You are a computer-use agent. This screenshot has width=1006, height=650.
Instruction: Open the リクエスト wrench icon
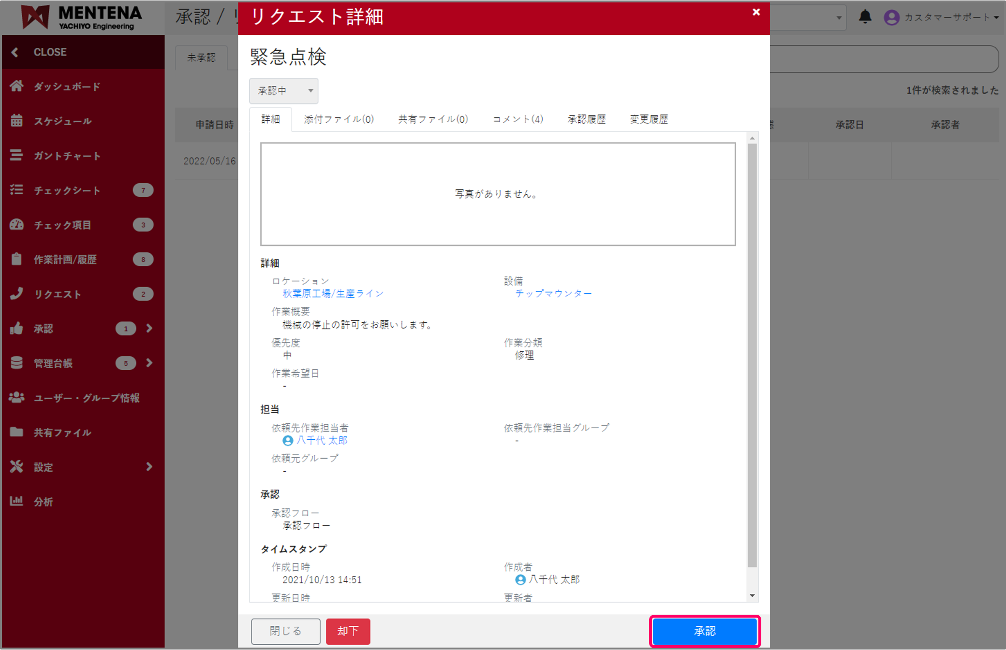17,294
